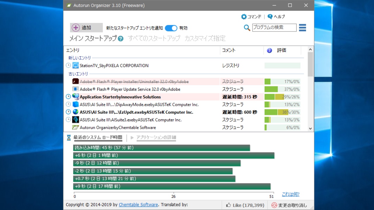Click the undo icon beside 変更の取り消し

point(274,205)
